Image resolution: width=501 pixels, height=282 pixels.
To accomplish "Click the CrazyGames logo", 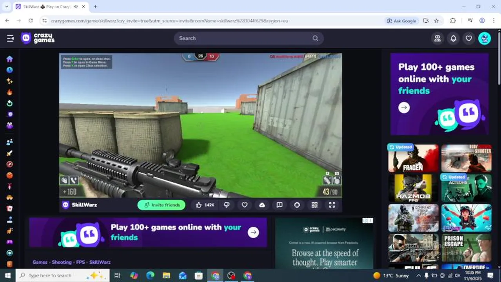I will pos(38,38).
